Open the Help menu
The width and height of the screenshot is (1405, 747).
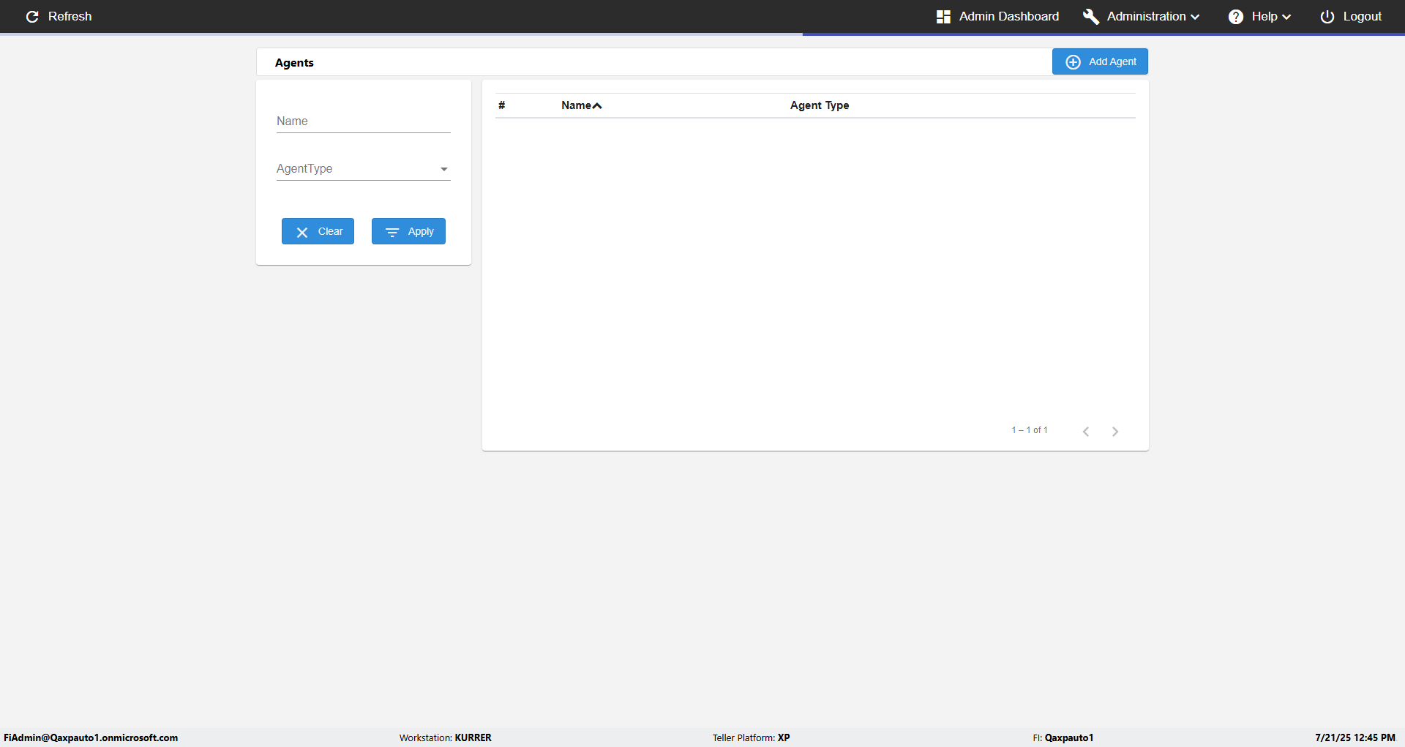click(x=1259, y=16)
